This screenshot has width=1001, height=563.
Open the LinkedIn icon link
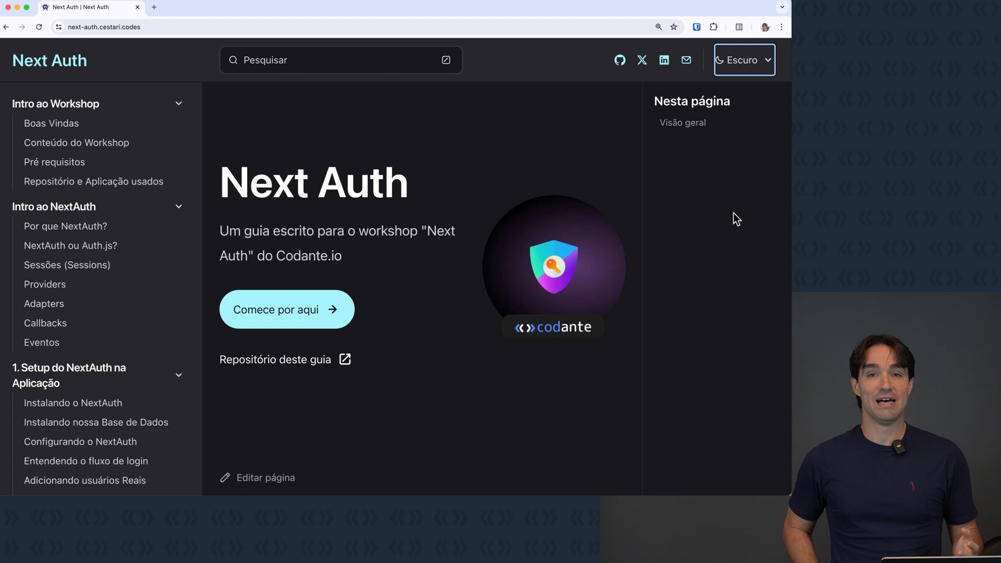(664, 60)
